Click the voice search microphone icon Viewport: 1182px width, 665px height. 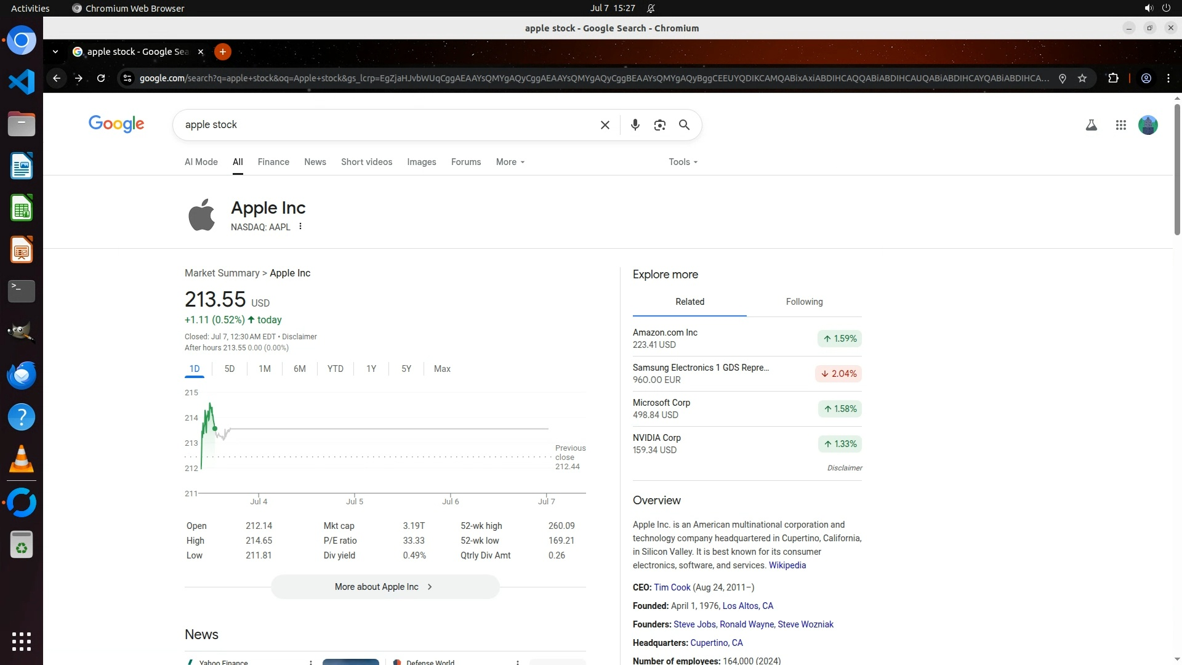[635, 125]
